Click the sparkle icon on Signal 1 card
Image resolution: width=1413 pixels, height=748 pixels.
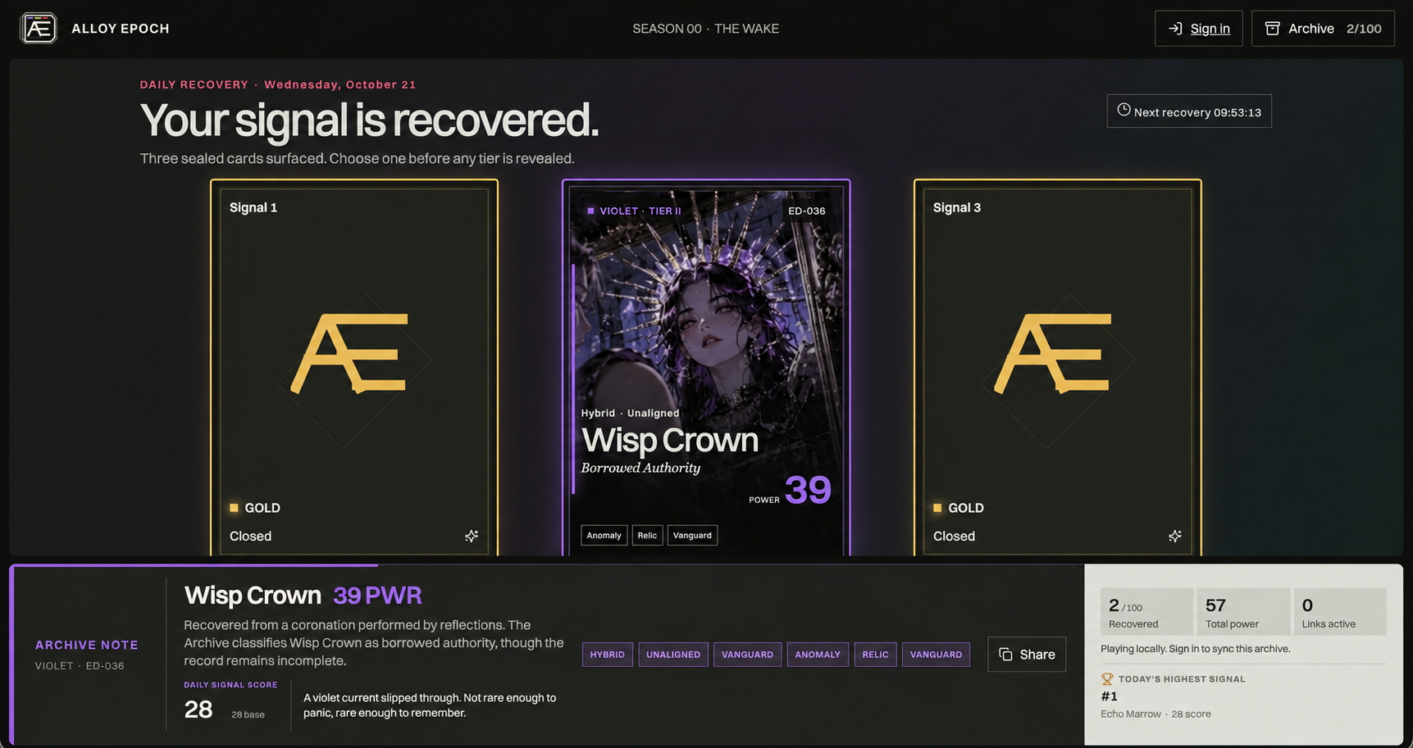coord(472,536)
